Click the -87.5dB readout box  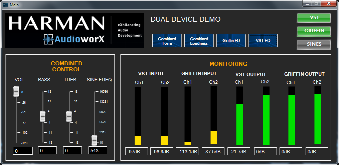(213, 151)
